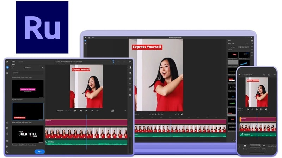
Task: Click go to start on laptop playback
Action: 149,114
